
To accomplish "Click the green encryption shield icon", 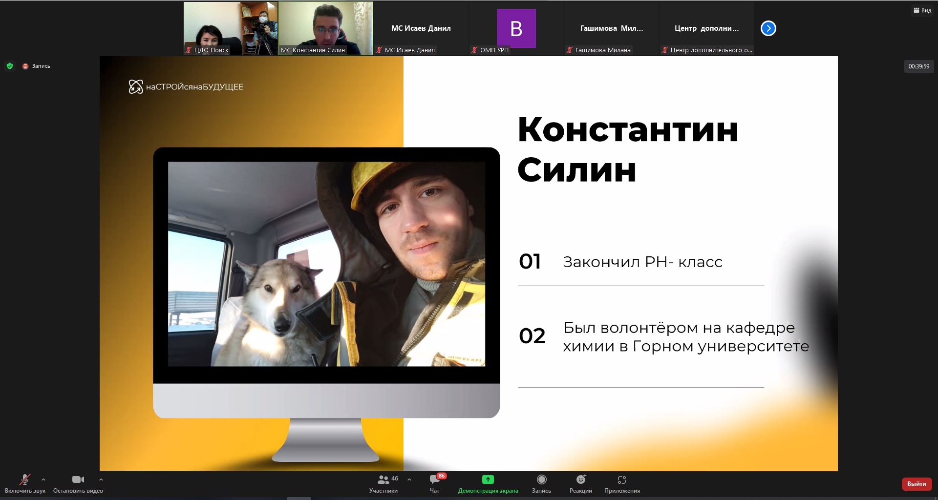I will pyautogui.click(x=10, y=66).
